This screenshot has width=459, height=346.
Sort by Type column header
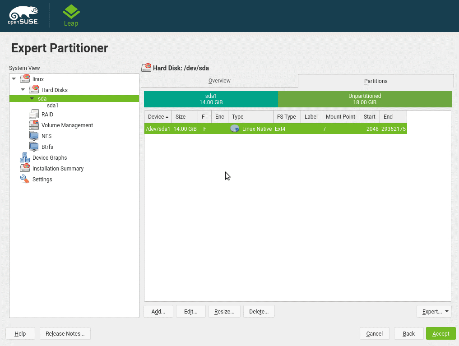[251, 117]
